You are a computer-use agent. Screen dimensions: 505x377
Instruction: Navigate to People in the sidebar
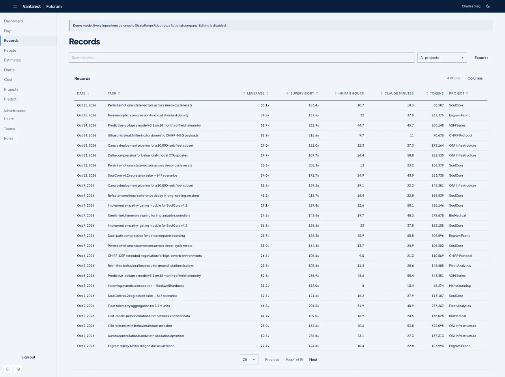(10, 50)
